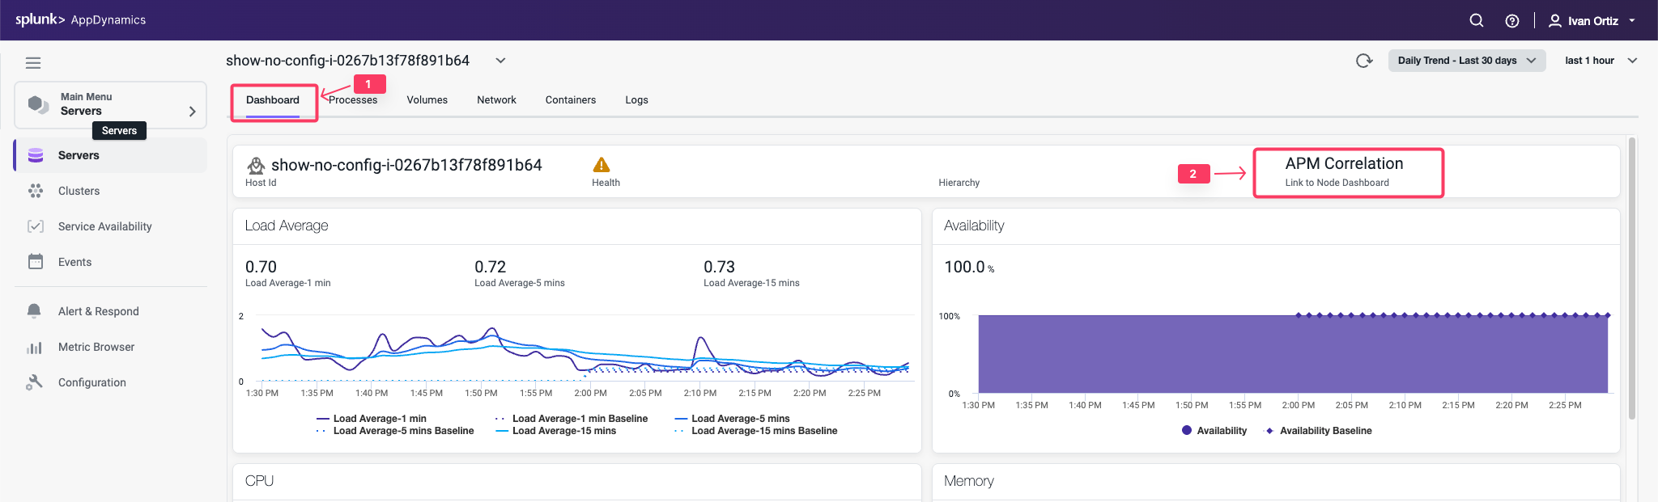Viewport: 1658px width, 502px height.
Task: Open Service Availability in the sidebar
Action: [x=104, y=226]
